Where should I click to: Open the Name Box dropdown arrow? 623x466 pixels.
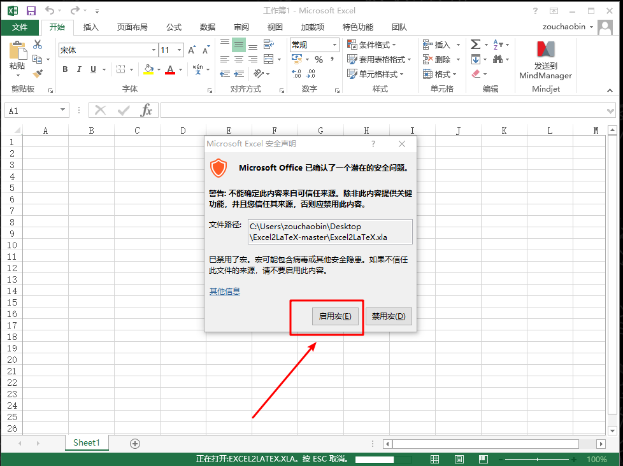click(63, 110)
